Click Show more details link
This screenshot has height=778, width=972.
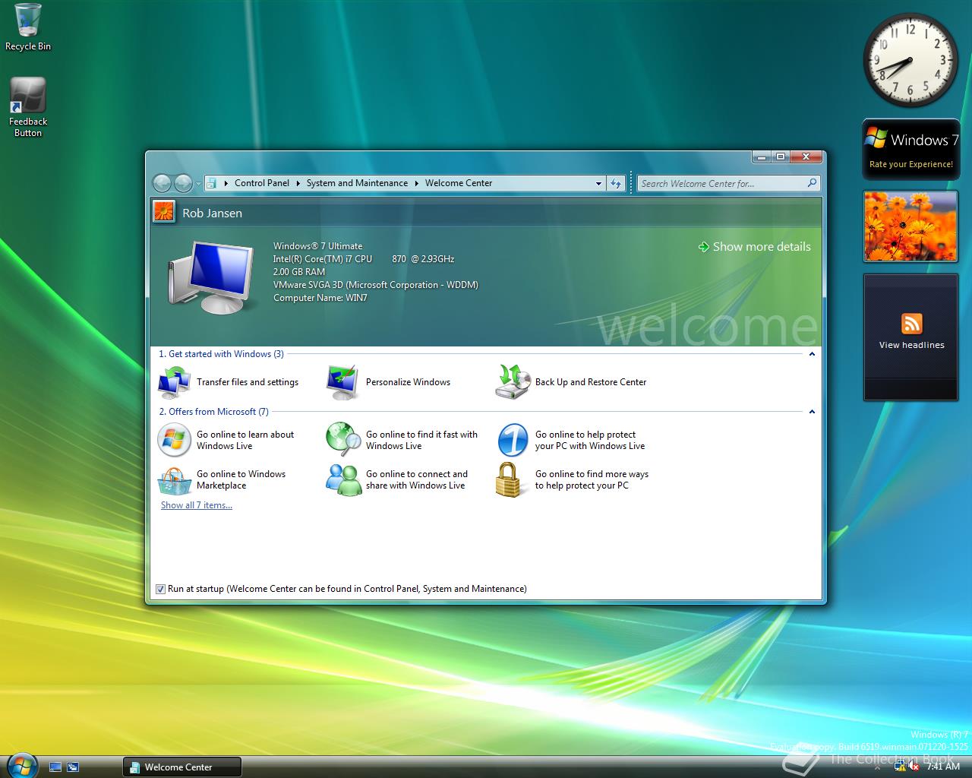(754, 247)
